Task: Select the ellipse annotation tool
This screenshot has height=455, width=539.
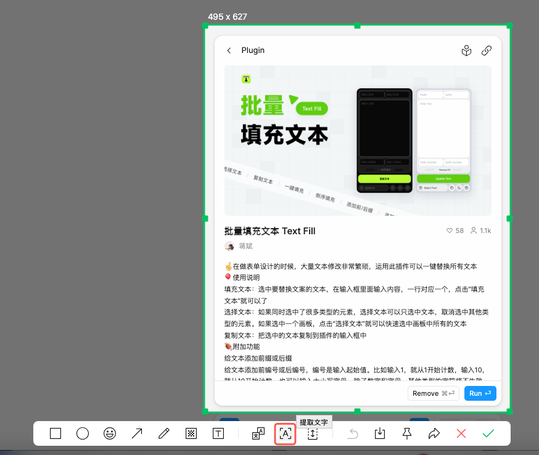Action: 83,433
